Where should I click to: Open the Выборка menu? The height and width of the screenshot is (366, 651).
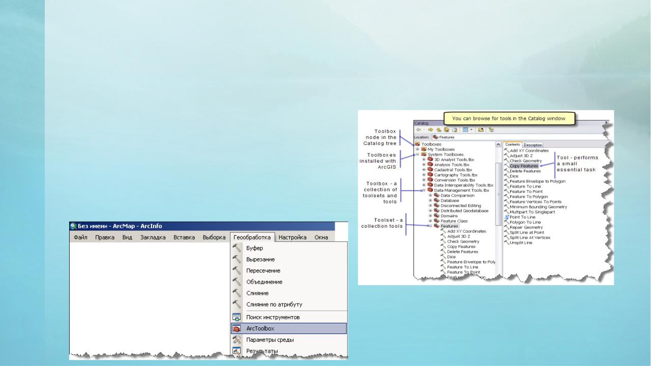click(x=214, y=237)
